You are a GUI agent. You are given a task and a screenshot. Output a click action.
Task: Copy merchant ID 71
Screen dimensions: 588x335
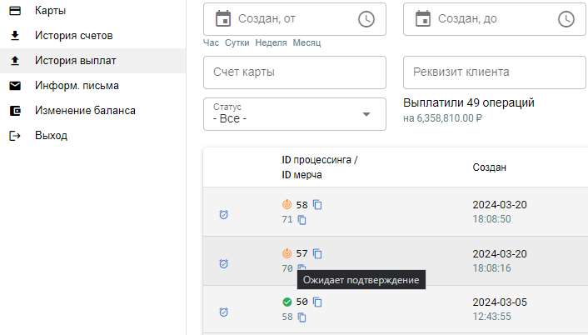pyautogui.click(x=302, y=220)
